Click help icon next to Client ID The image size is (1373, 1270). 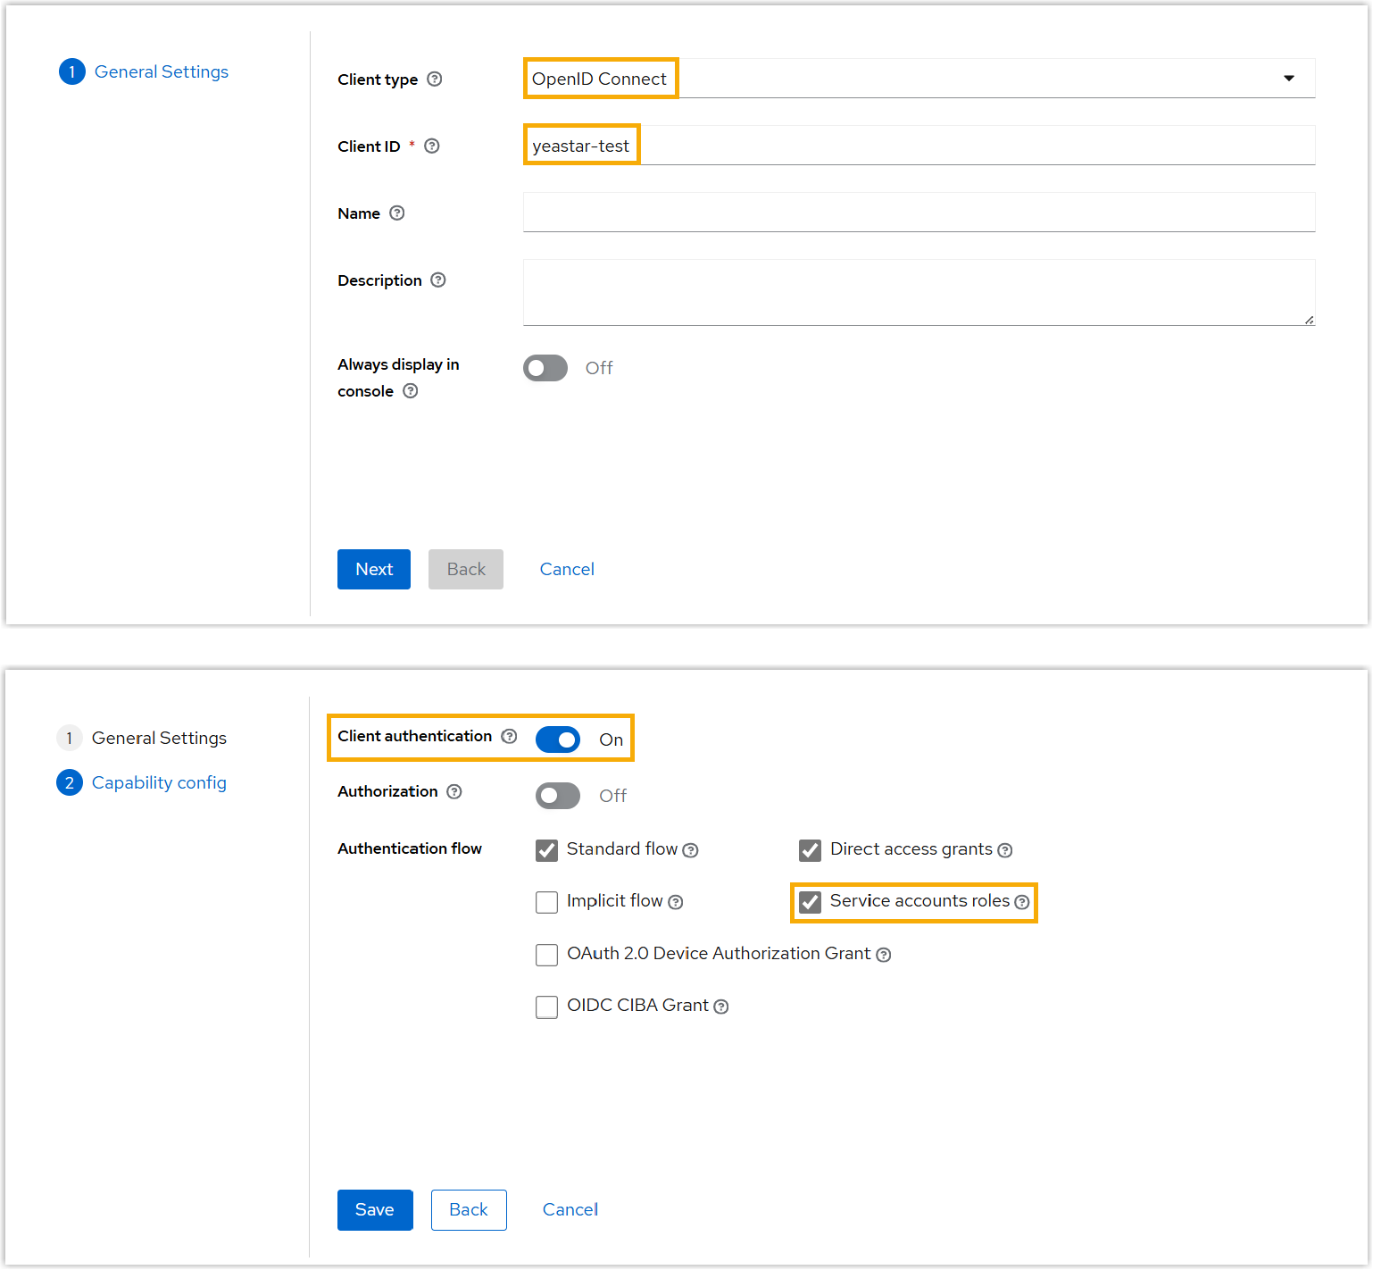click(x=432, y=146)
